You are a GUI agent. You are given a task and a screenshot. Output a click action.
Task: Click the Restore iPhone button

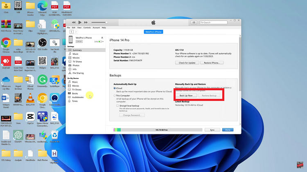212,63
